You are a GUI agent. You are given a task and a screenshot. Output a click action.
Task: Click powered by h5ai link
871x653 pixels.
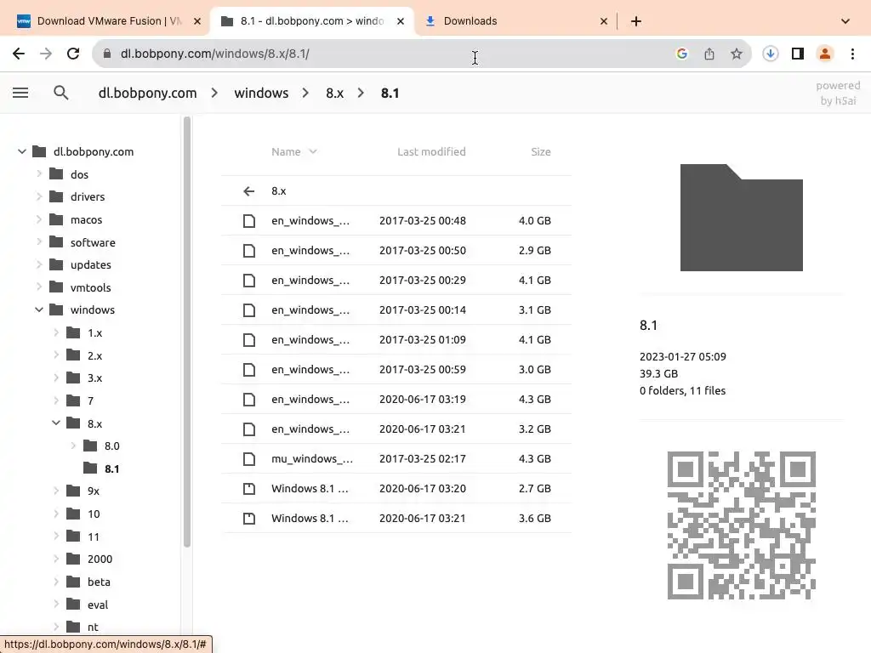[838, 93]
